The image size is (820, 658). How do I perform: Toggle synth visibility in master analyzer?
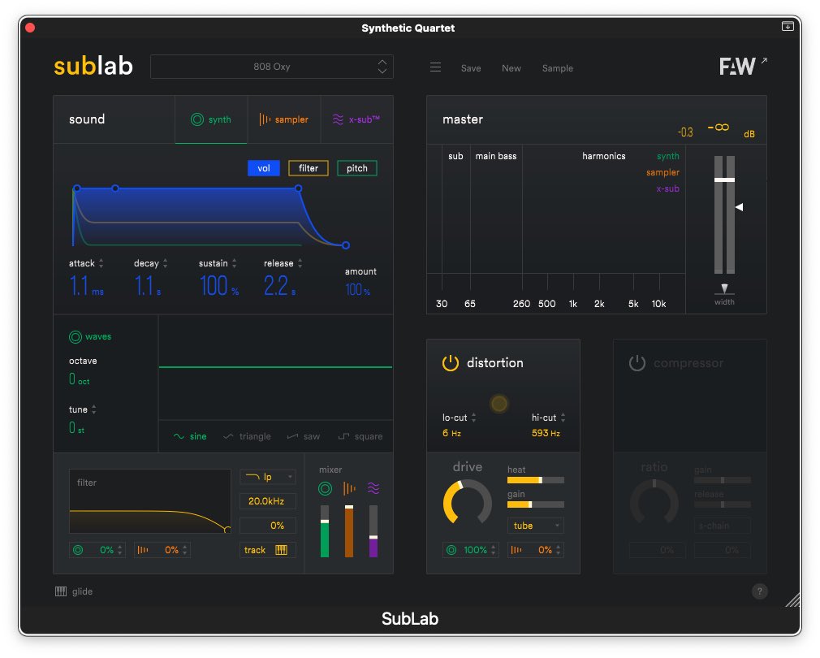click(668, 156)
